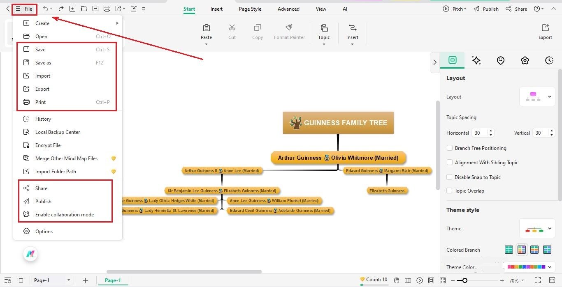
Task: Open the AI assistant panel in the sidebar
Action: point(476,60)
